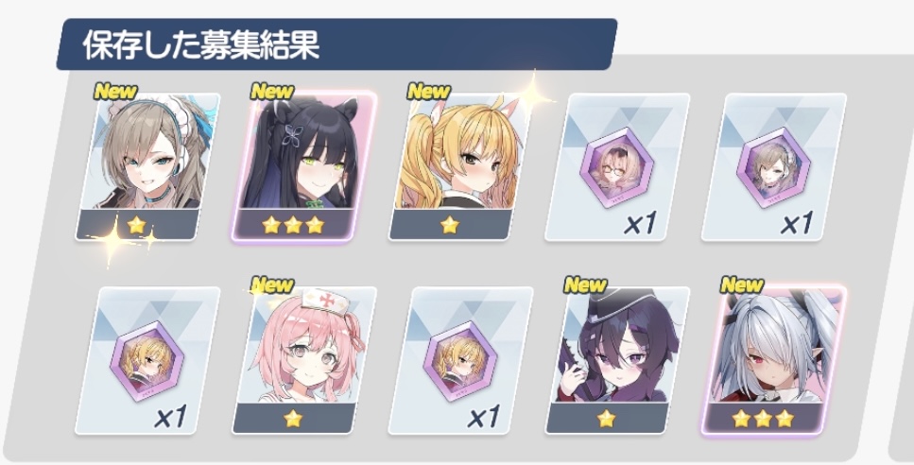Click three-star rating under silver-haired student
This screenshot has height=465, width=914.
click(x=763, y=419)
